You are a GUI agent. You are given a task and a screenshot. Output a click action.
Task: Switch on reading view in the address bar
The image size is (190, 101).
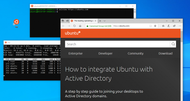[x=151, y=26]
